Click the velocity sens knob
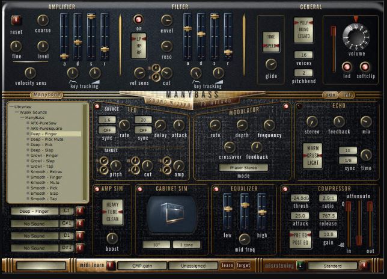The image size is (387, 279). (x=31, y=73)
